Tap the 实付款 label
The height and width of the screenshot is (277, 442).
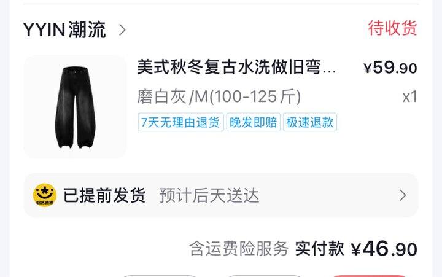(320, 249)
